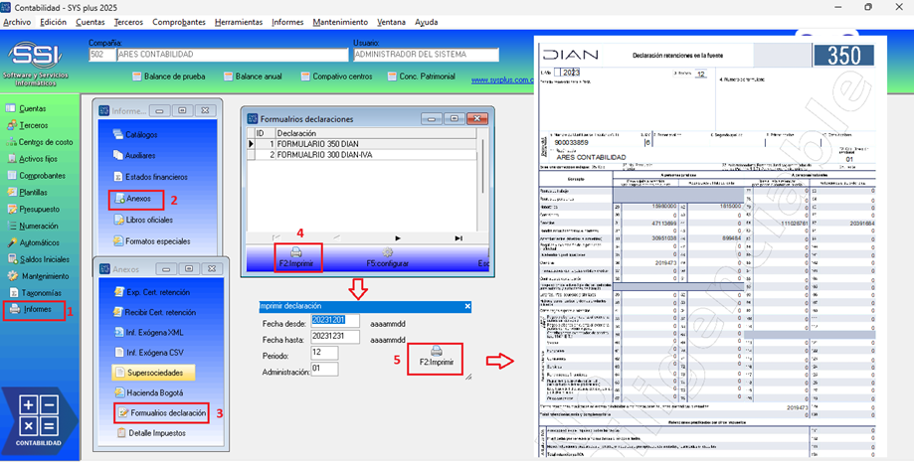Open Plantillas sidebar item
The width and height of the screenshot is (914, 464).
tap(26, 193)
